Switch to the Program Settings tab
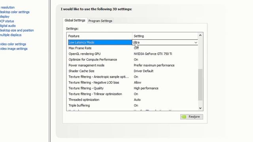253x142 pixels. [x=100, y=21]
